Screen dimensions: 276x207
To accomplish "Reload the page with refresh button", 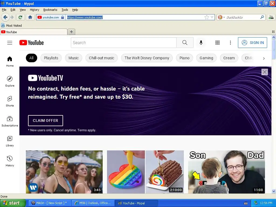I will click(x=20, y=17).
